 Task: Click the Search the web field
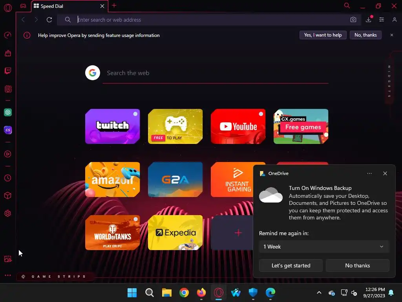(x=216, y=73)
